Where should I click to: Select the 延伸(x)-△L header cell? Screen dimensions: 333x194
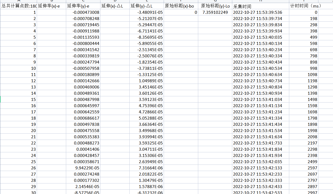[x=115, y=6]
